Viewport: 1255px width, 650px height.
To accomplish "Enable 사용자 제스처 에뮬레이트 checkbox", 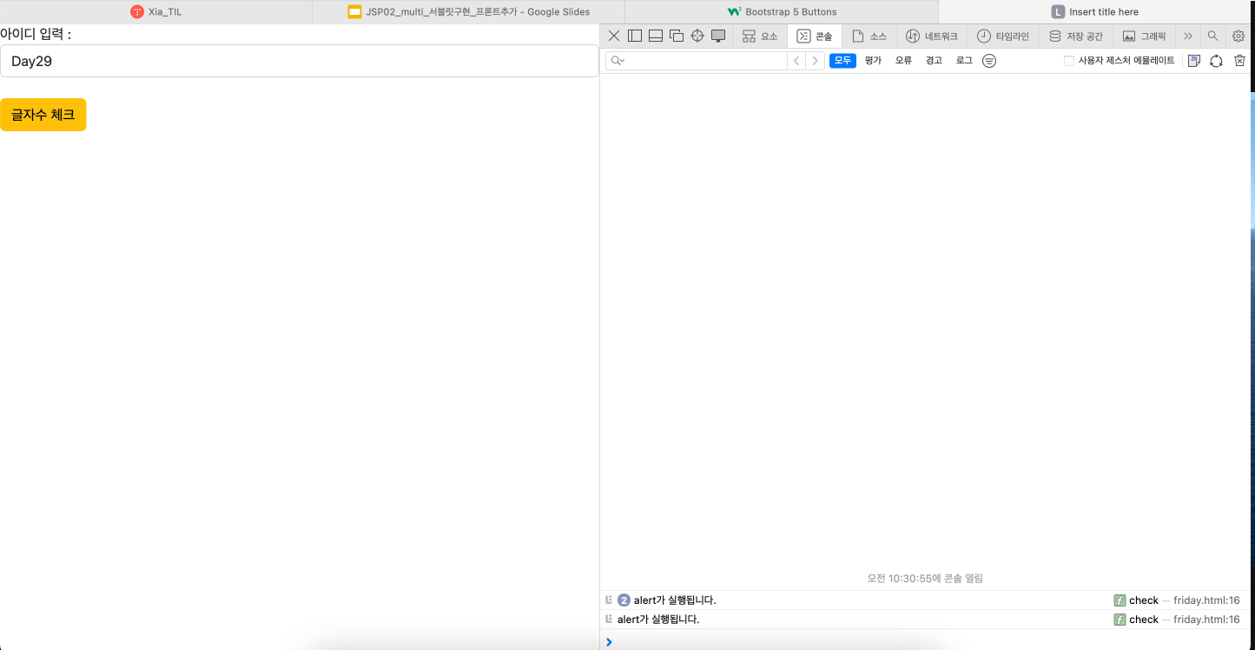I will (x=1069, y=61).
